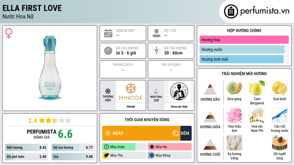294x165 pixels.
Task: Click the green 6.6 Perfumista score
Action: (x=65, y=134)
